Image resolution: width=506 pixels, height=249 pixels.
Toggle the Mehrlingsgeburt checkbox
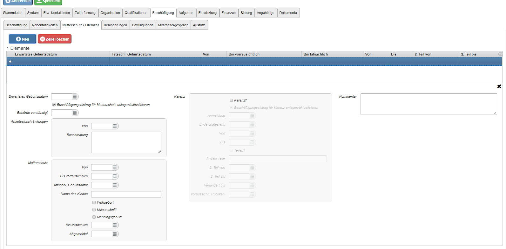tap(94, 217)
